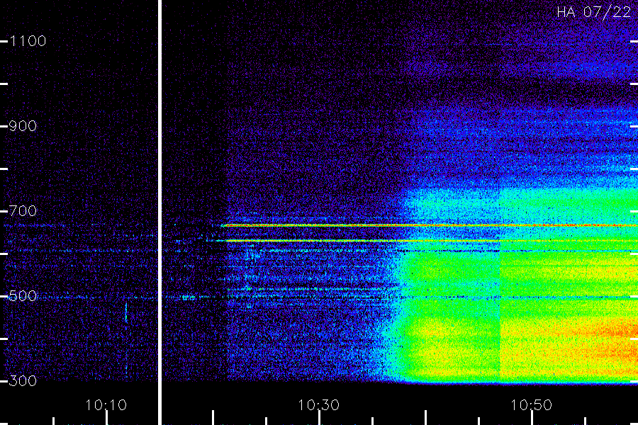Click the 500 frequency axis label
Viewport: 638px width, 425px height.
tap(23, 296)
